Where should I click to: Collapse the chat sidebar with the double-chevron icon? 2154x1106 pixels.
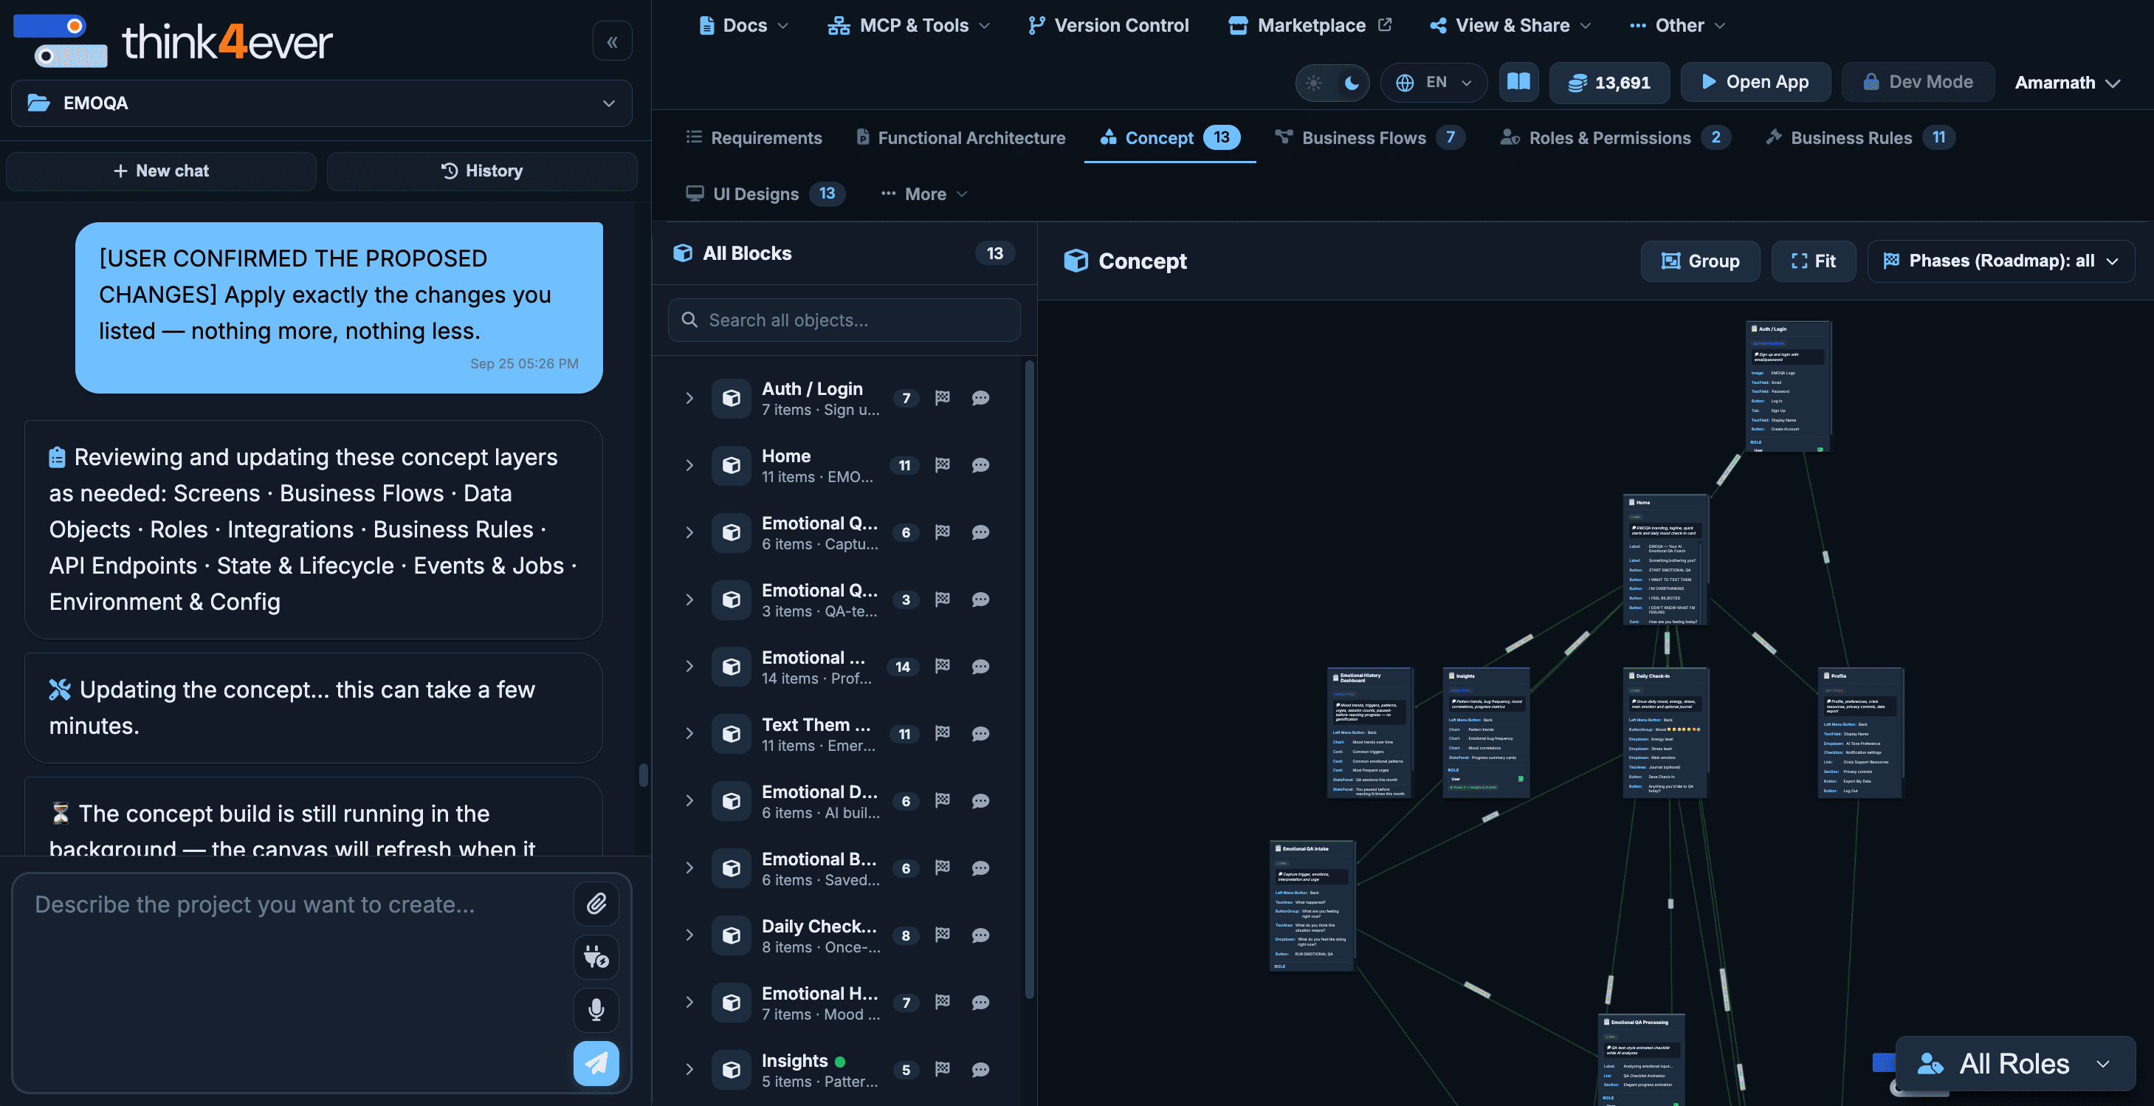pos(612,41)
